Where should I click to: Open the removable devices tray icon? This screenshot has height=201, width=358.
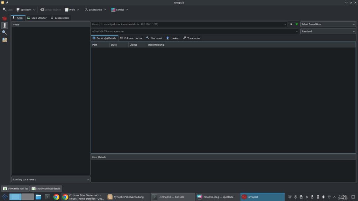(312, 197)
